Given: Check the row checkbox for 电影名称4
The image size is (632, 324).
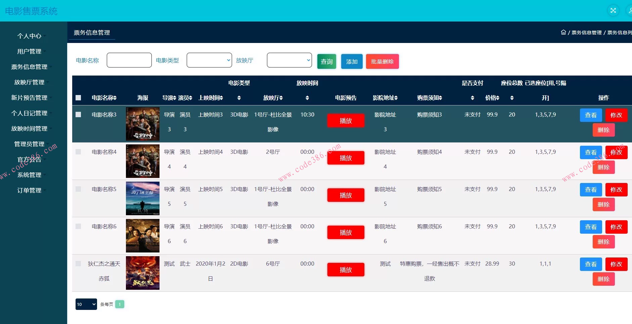Looking at the screenshot, I should click(x=79, y=152).
